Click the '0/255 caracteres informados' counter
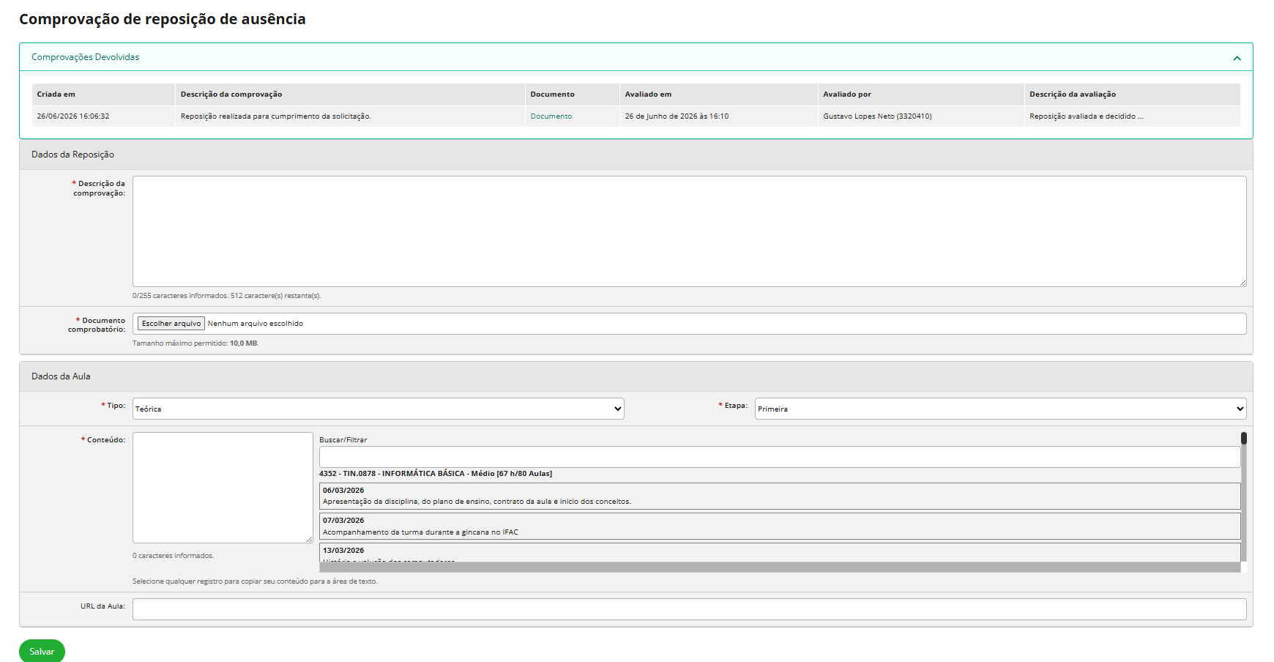Screen dimensions: 1274x662 click(227, 296)
